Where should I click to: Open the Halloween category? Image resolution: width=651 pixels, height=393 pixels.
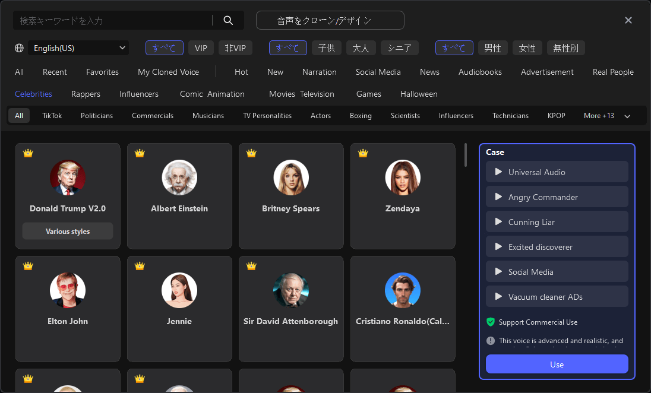[419, 94]
